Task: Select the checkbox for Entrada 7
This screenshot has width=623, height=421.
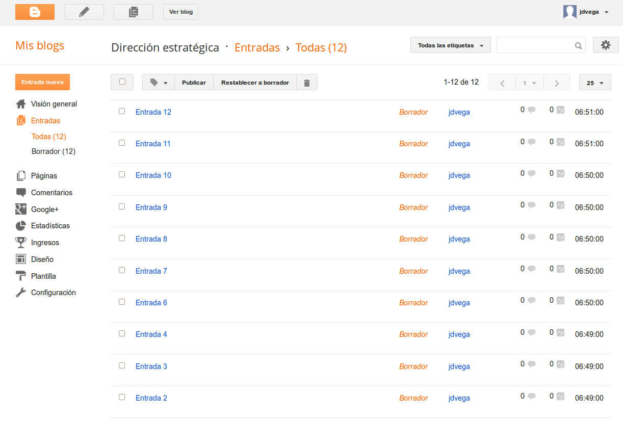Action: click(122, 270)
